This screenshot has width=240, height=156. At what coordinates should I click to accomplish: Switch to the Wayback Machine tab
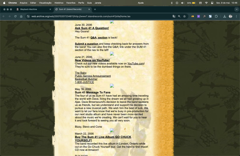click(34, 9)
